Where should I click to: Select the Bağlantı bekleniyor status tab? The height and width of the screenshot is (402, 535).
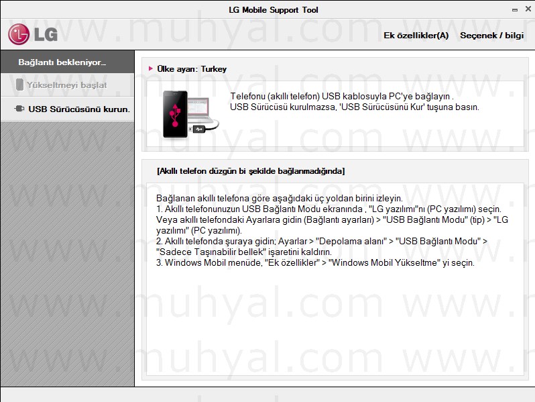[x=68, y=62]
